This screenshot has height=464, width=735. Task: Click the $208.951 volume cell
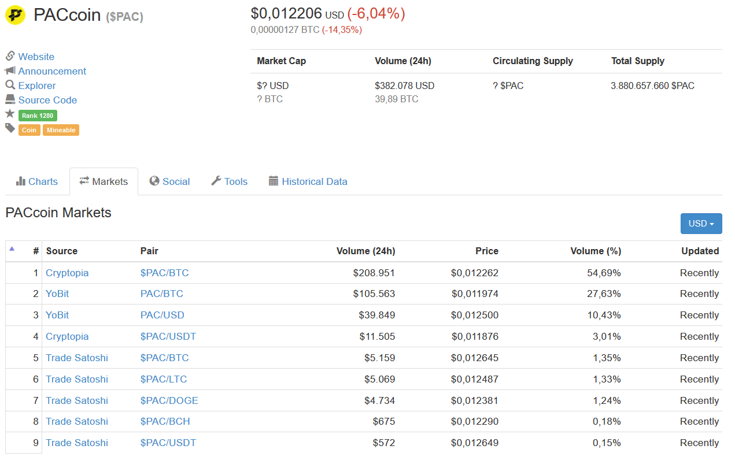click(374, 273)
